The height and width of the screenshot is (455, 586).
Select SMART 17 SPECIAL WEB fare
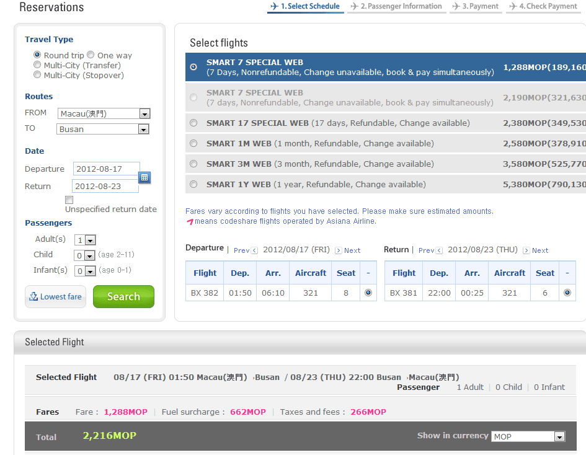[193, 123]
